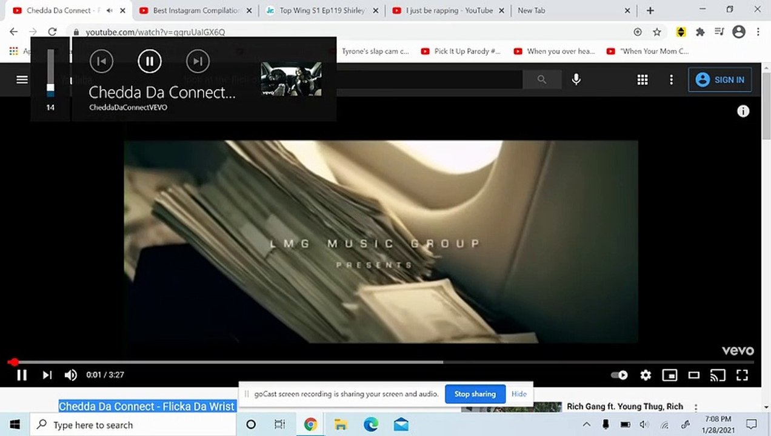This screenshot has height=436, width=771.
Task: Click the yellow extension icon
Action: (681, 32)
